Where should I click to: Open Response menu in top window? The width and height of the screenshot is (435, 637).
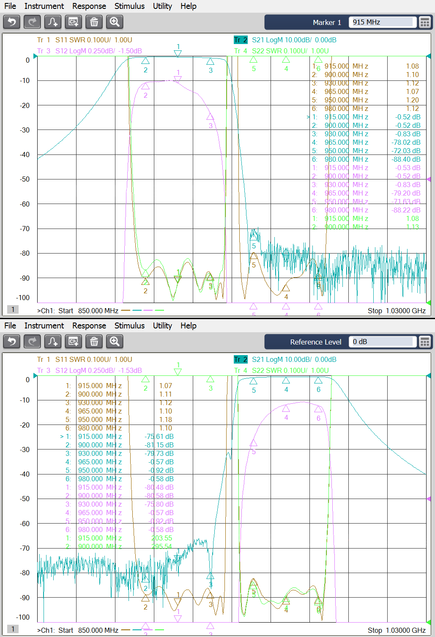pyautogui.click(x=89, y=6)
